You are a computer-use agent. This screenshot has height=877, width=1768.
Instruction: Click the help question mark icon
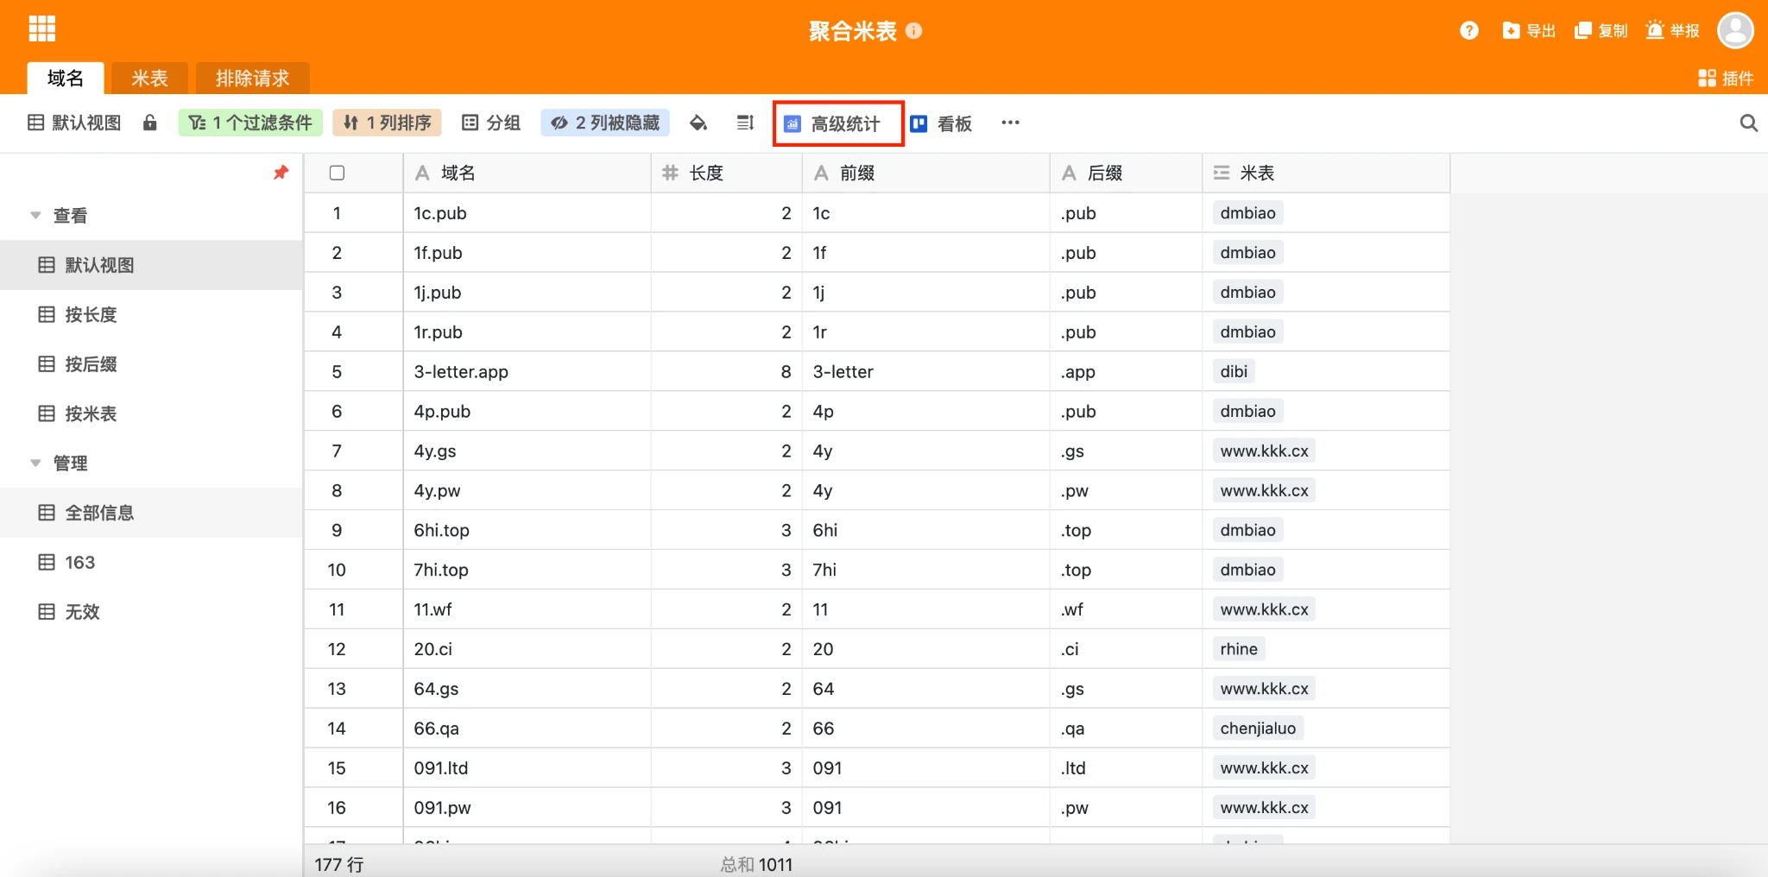[x=1468, y=31]
